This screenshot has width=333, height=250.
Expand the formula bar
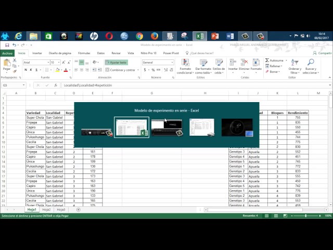point(330,85)
